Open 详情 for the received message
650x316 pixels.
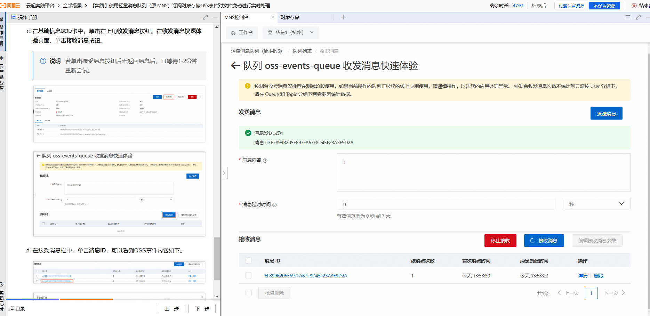pyautogui.click(x=583, y=276)
